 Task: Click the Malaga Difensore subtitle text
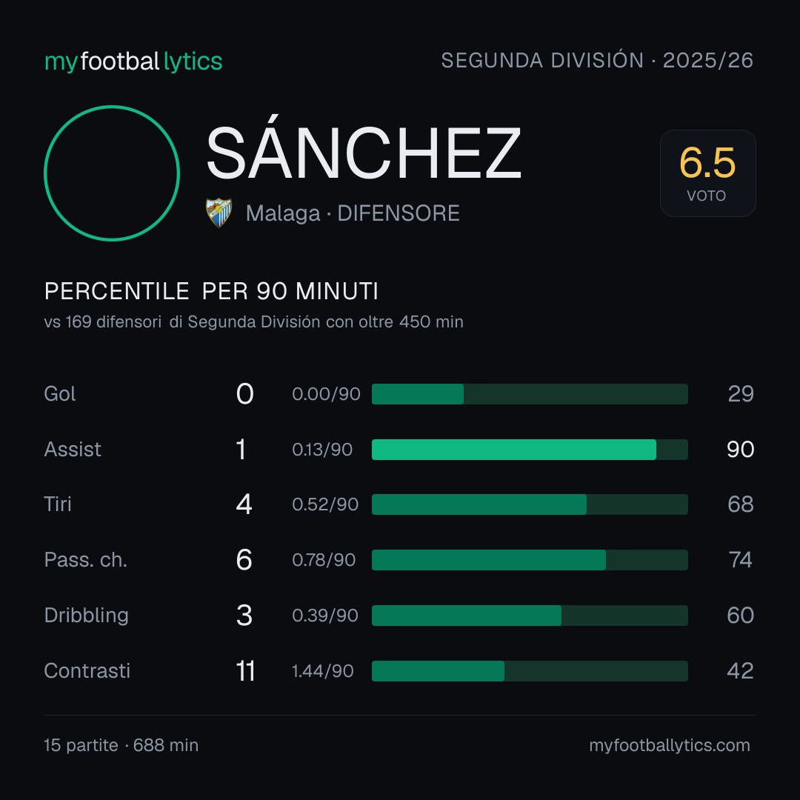pyautogui.click(x=353, y=213)
